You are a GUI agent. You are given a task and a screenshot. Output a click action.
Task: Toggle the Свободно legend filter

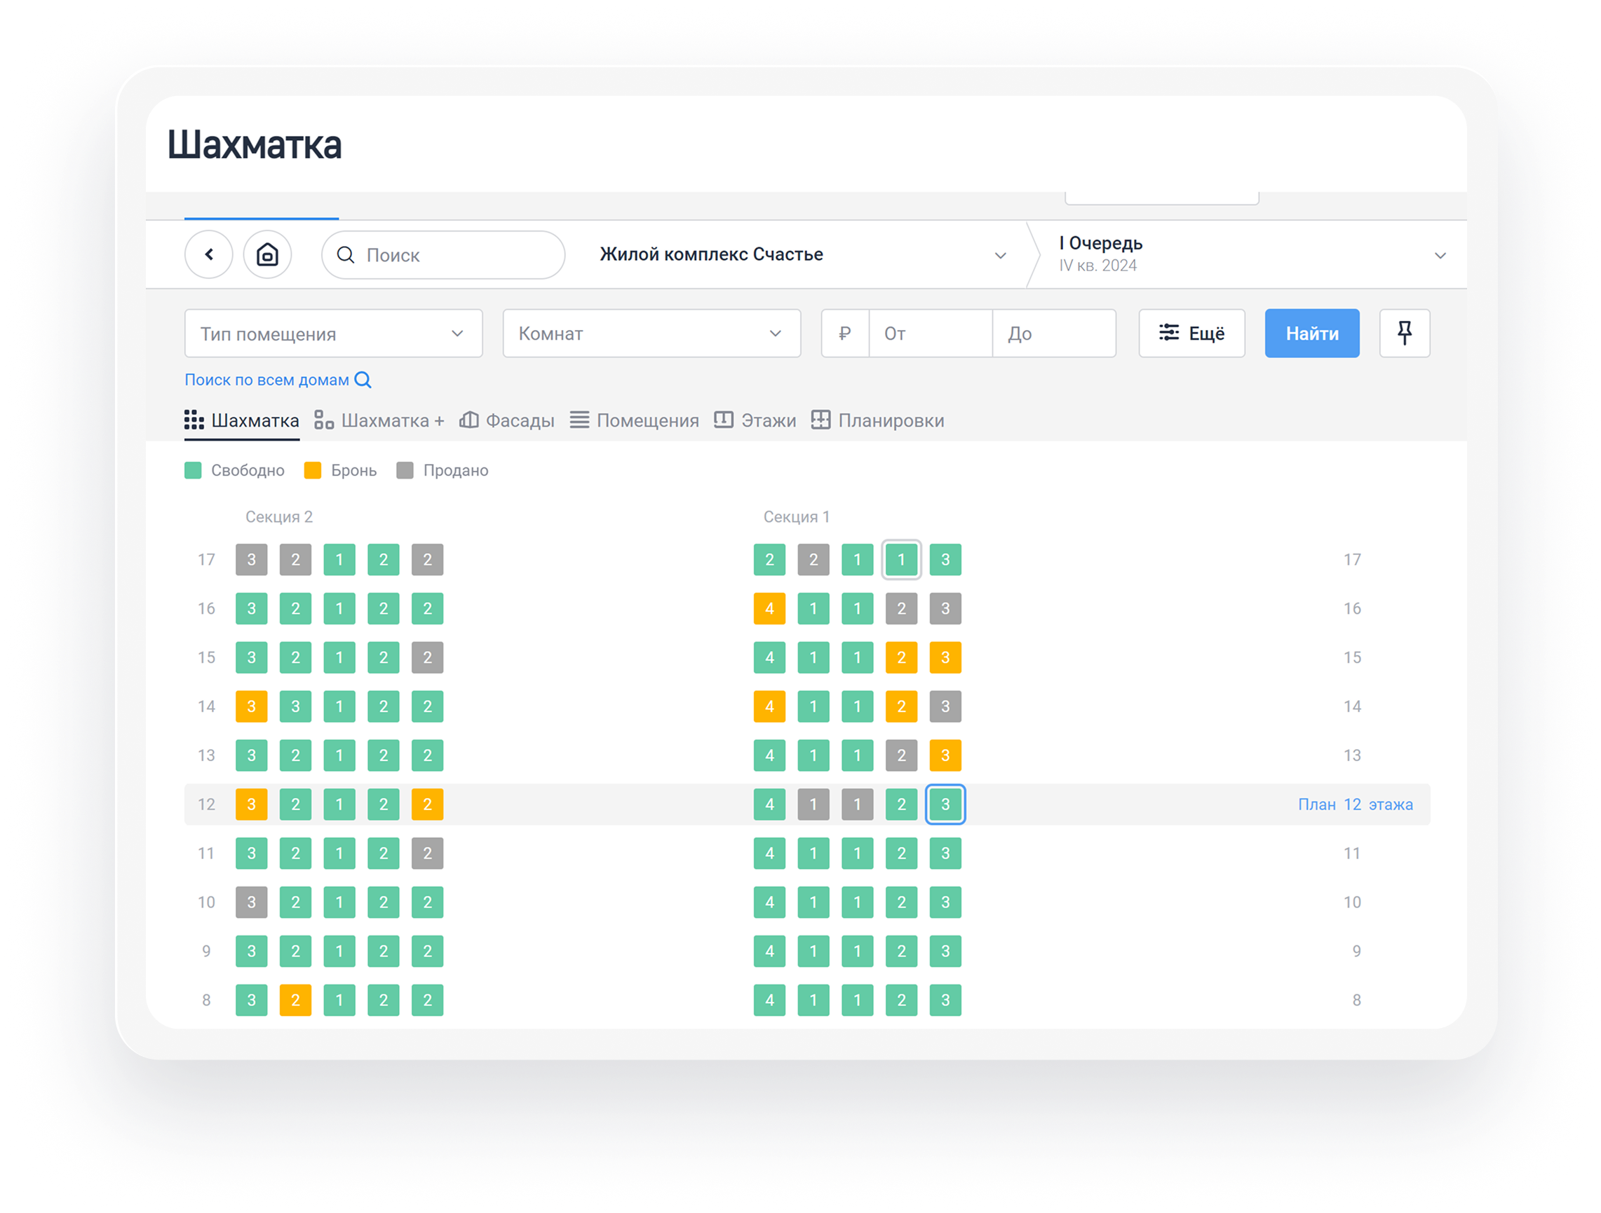click(234, 471)
